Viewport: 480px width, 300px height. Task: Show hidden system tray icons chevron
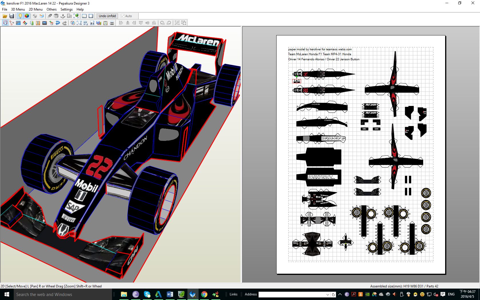tap(340, 294)
